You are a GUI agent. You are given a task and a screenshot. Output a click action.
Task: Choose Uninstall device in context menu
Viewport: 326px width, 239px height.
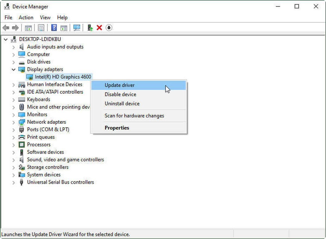click(x=139, y=104)
